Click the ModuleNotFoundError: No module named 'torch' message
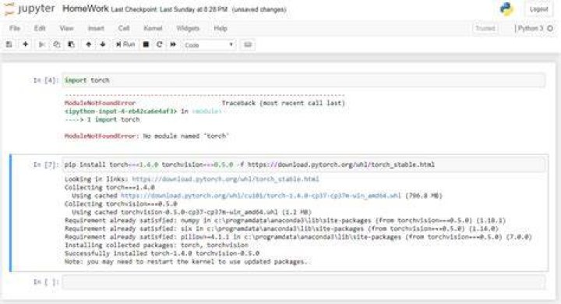The height and width of the screenshot is (304, 561). point(146,136)
